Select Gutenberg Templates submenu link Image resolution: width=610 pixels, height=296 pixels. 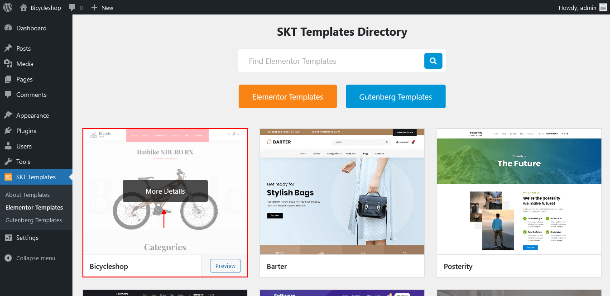(34, 220)
